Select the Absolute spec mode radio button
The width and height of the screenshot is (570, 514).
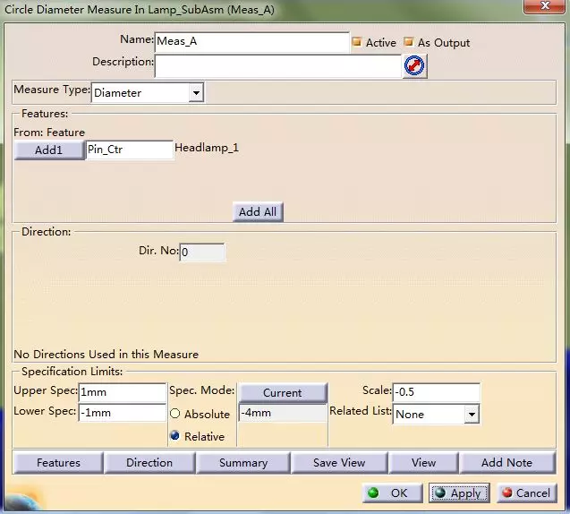[x=175, y=414]
